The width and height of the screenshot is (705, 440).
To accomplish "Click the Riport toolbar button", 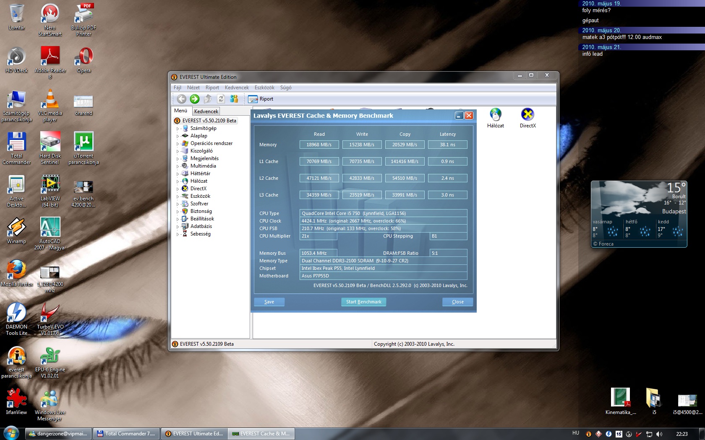I will click(261, 99).
